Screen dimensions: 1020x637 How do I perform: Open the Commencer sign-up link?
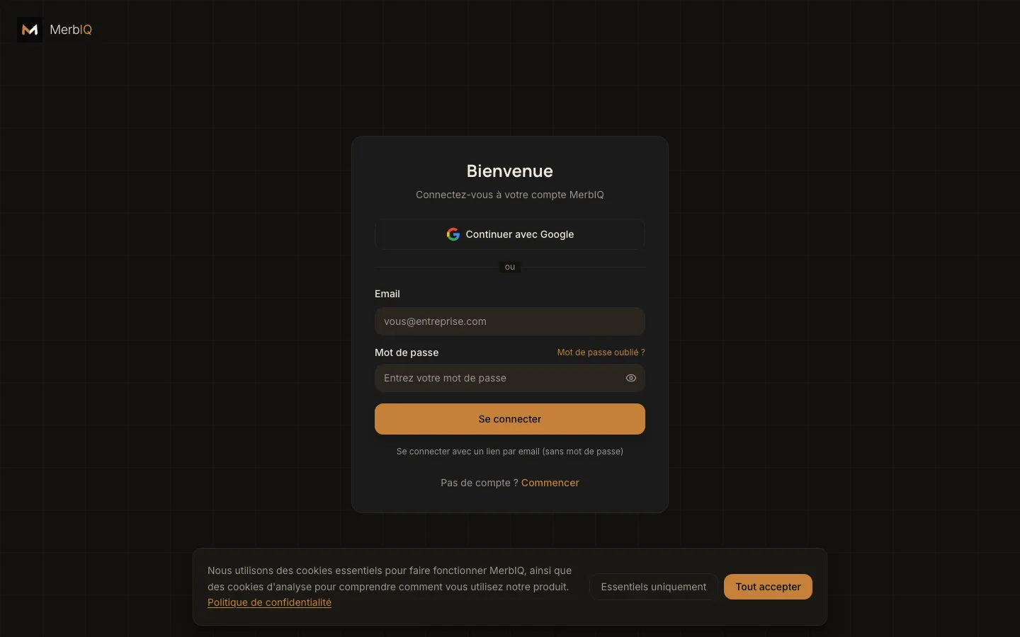(x=550, y=483)
